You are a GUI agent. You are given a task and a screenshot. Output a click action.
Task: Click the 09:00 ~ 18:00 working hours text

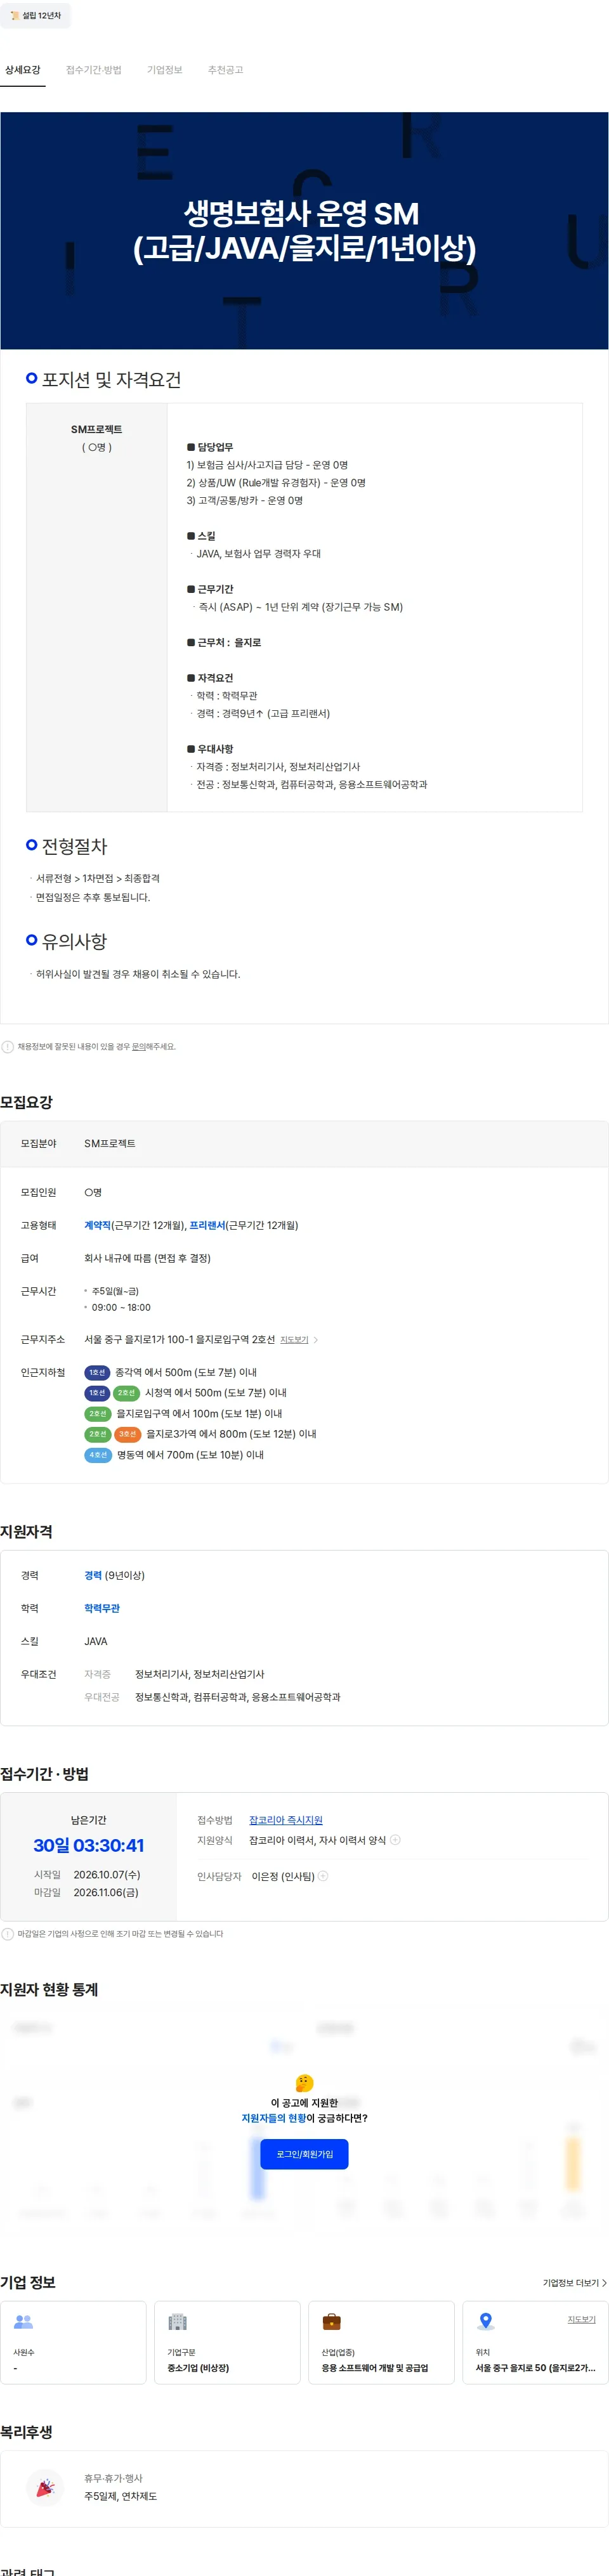click(121, 1307)
